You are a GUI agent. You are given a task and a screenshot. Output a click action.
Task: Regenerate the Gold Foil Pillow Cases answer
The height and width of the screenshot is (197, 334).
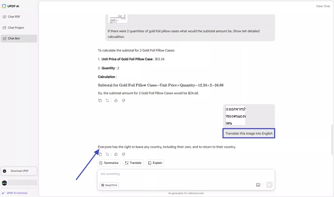(x=107, y=100)
